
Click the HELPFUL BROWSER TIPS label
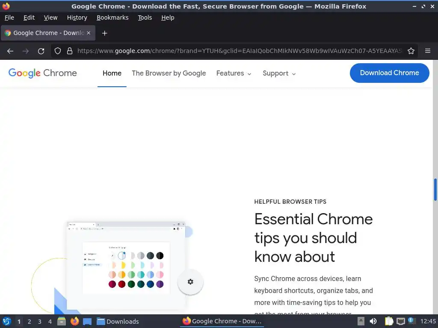click(290, 202)
